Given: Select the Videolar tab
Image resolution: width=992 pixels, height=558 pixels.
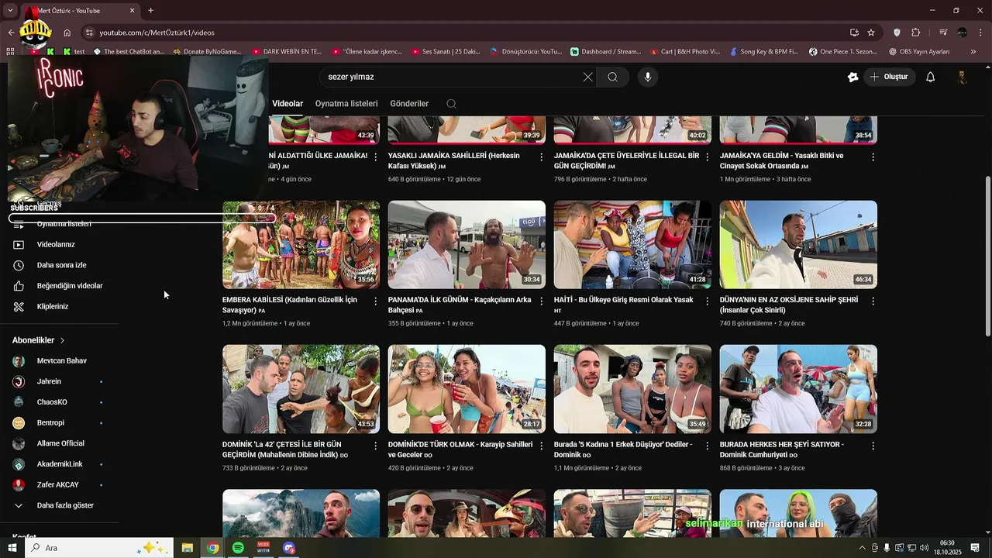Looking at the screenshot, I should (x=288, y=104).
